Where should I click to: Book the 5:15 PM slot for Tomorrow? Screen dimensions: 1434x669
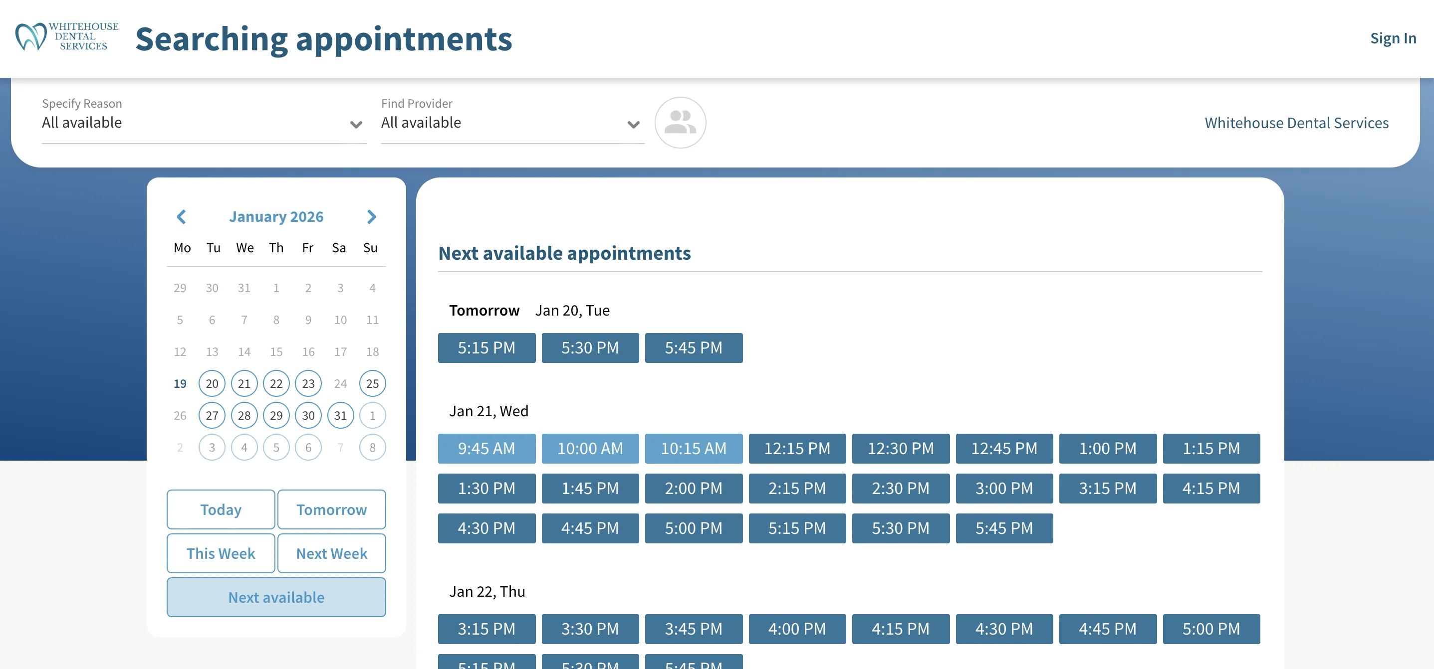click(486, 347)
